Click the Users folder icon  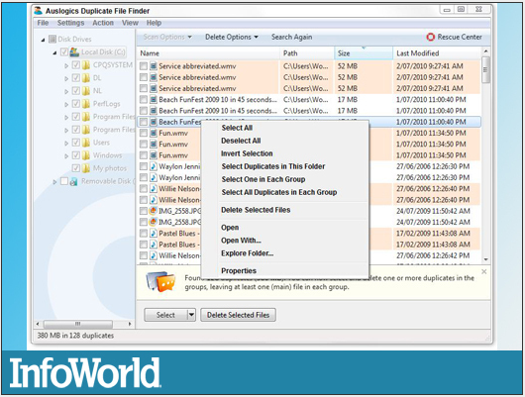pyautogui.click(x=86, y=143)
